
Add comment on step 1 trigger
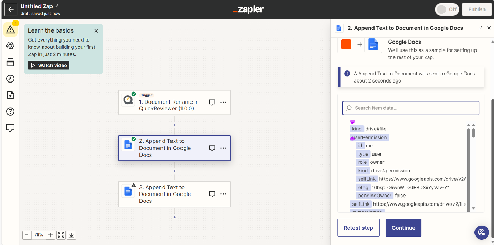(x=212, y=102)
